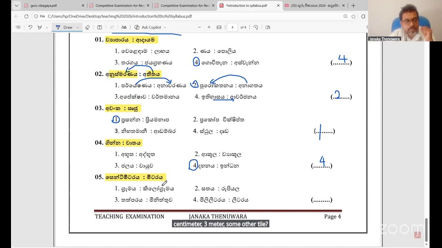Click the fit to width icon
The image size is (442, 248).
pyautogui.click(x=219, y=27)
